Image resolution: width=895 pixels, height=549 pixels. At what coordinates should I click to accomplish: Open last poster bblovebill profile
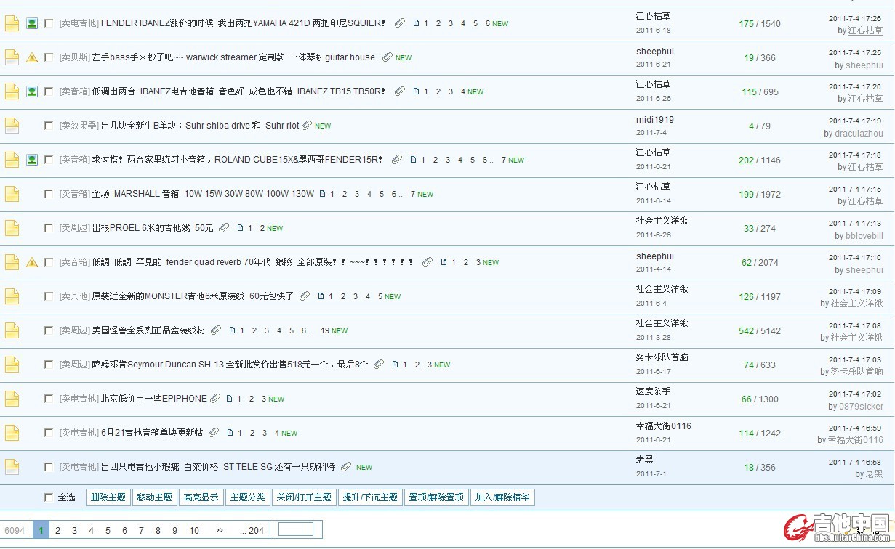coord(864,236)
